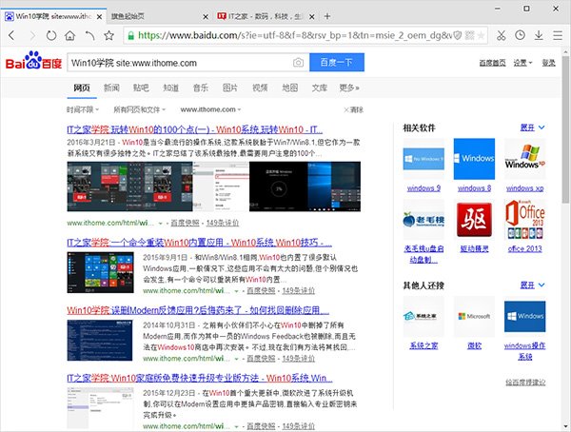The width and height of the screenshot is (571, 432).
Task: Expand 相关软件 section with 展开
Action: (x=532, y=128)
